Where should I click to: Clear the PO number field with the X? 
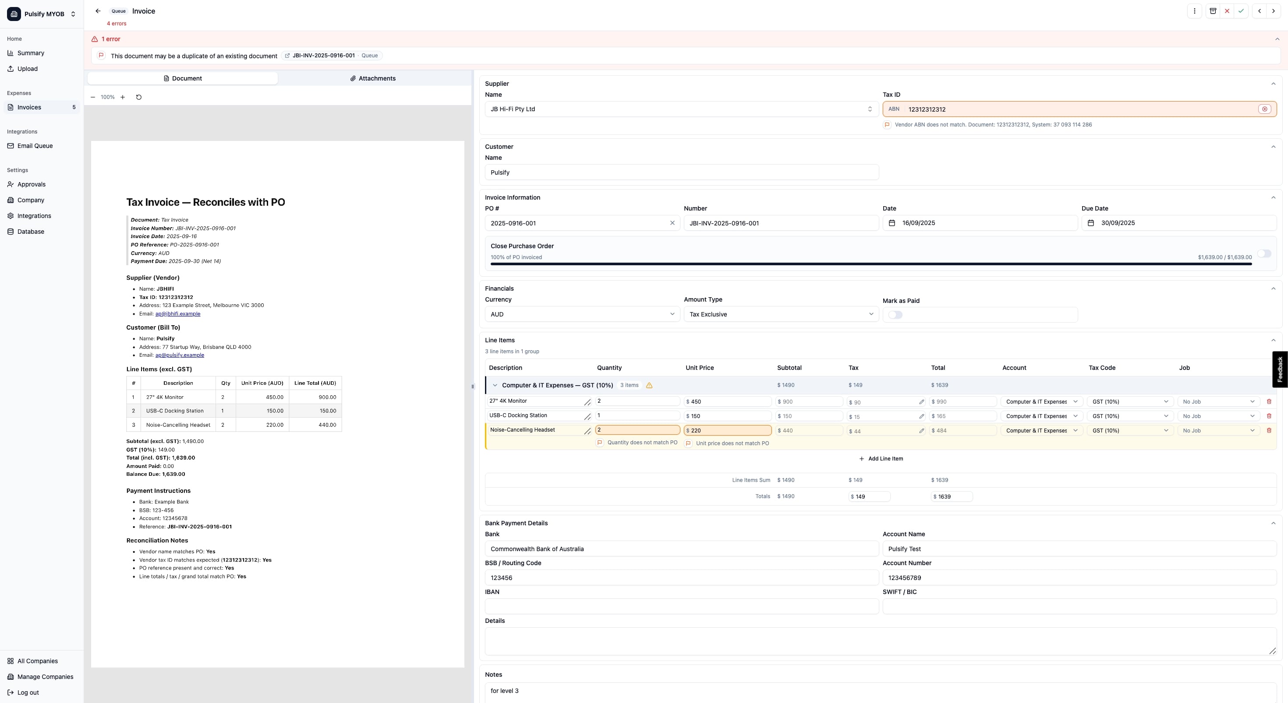[672, 223]
